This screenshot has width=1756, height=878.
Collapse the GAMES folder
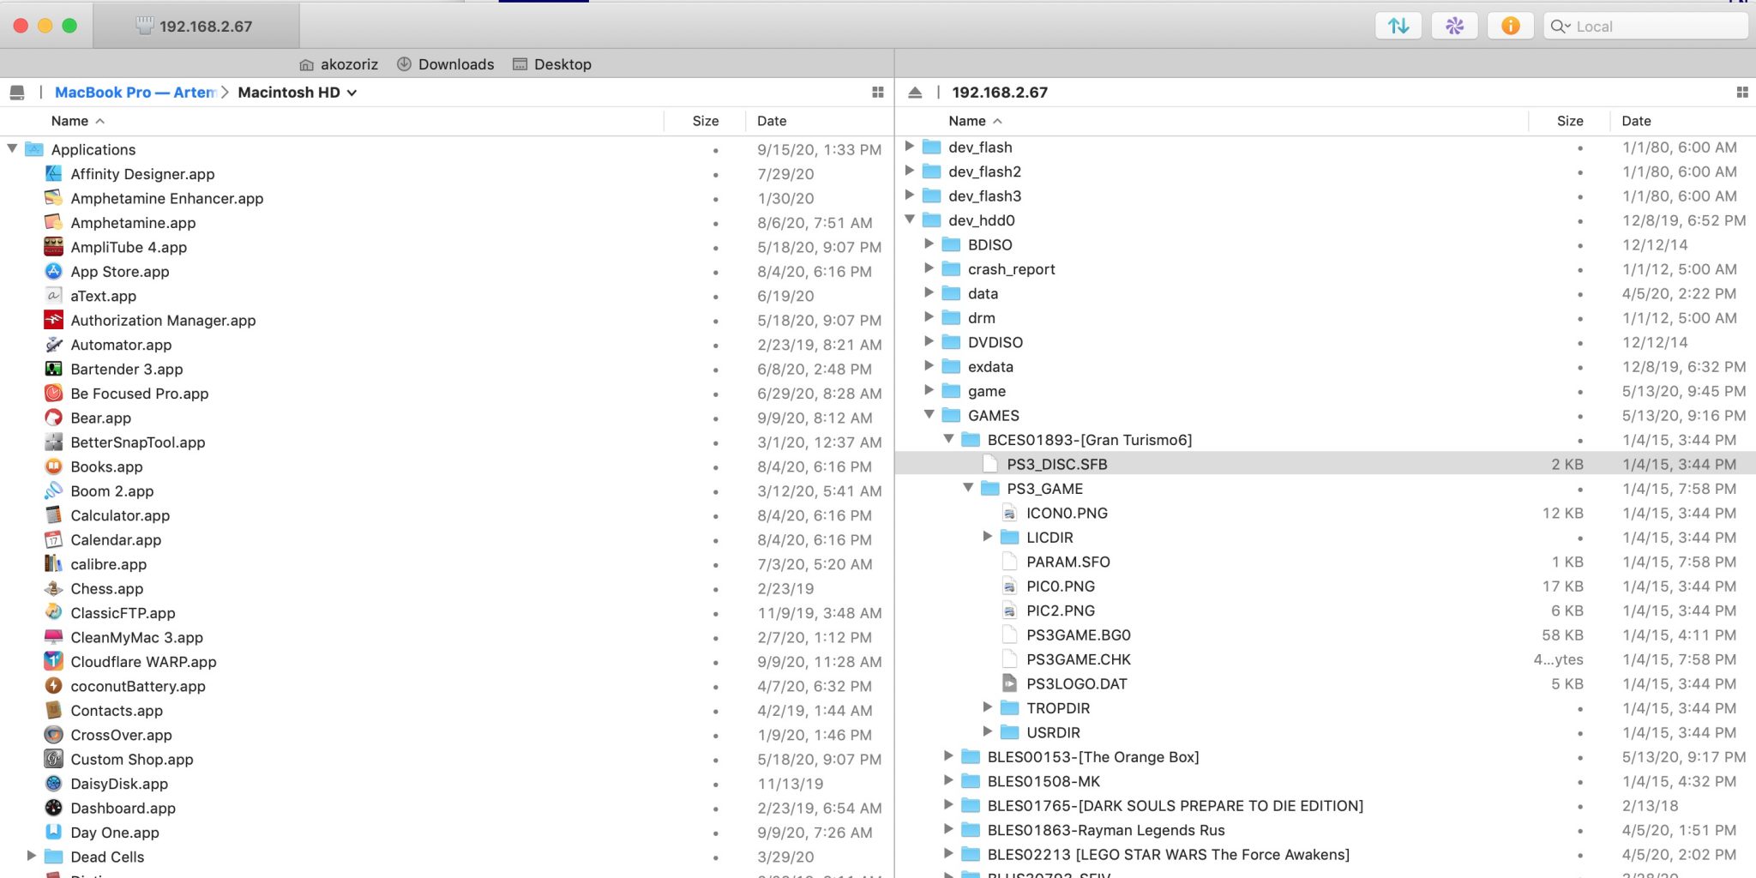[929, 415]
